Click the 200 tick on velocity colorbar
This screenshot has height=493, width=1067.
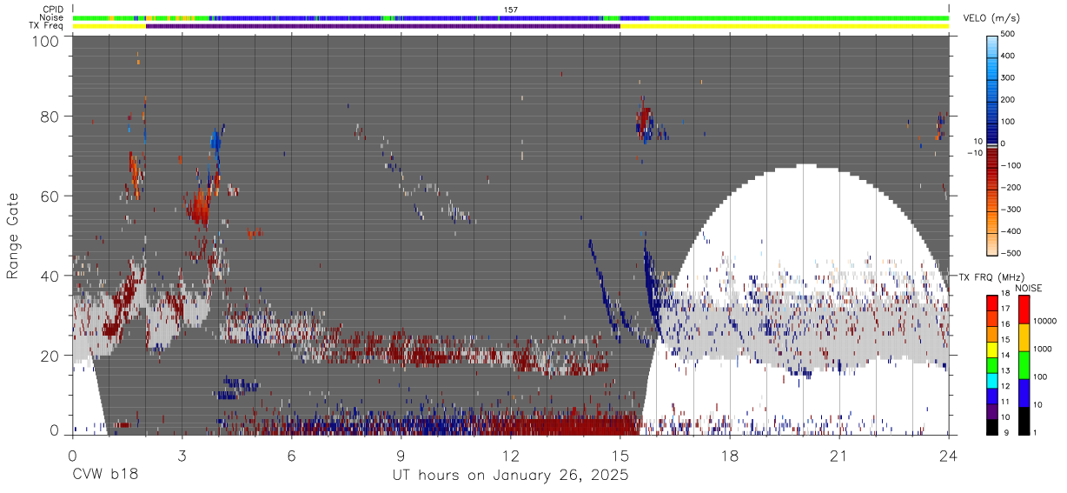click(1007, 100)
